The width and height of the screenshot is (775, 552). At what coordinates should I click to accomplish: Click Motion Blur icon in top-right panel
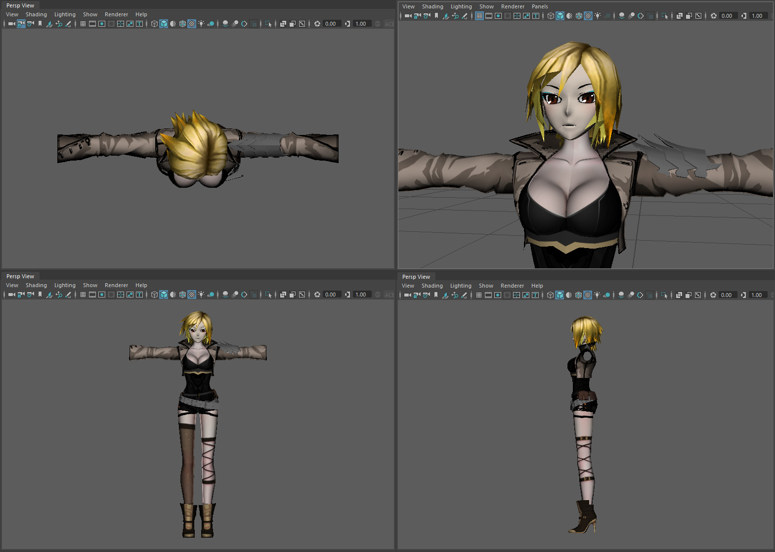(x=631, y=16)
